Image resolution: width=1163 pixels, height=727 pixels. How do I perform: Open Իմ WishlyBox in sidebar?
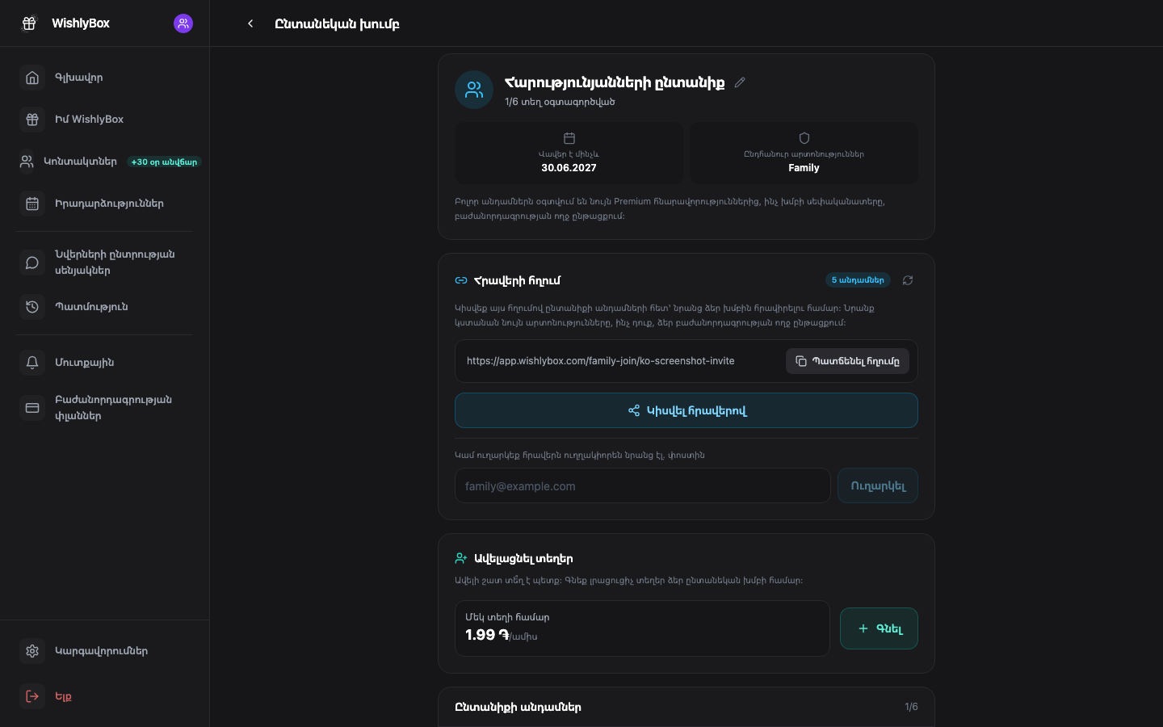(x=105, y=120)
